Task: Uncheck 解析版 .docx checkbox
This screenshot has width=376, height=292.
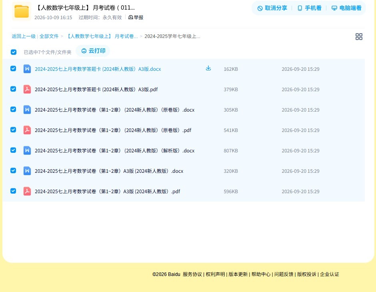Action: pos(13,150)
